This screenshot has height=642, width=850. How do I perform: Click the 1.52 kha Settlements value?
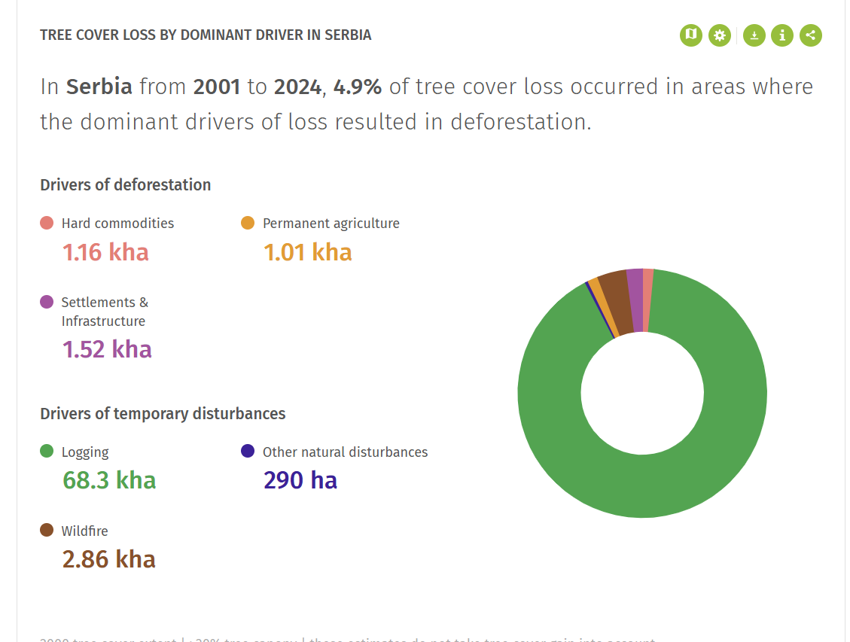107,349
